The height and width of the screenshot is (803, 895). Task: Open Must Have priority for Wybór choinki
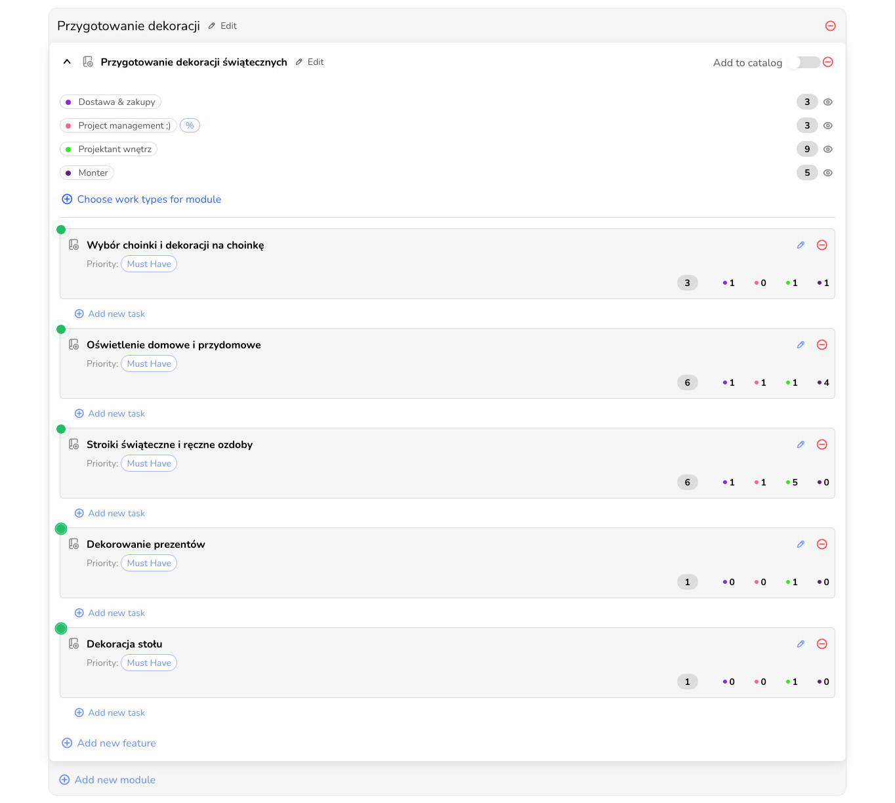149,264
